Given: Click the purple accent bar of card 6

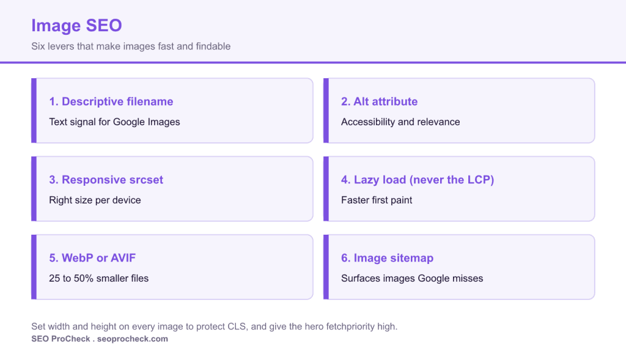Looking at the screenshot, I should pyautogui.click(x=326, y=267).
